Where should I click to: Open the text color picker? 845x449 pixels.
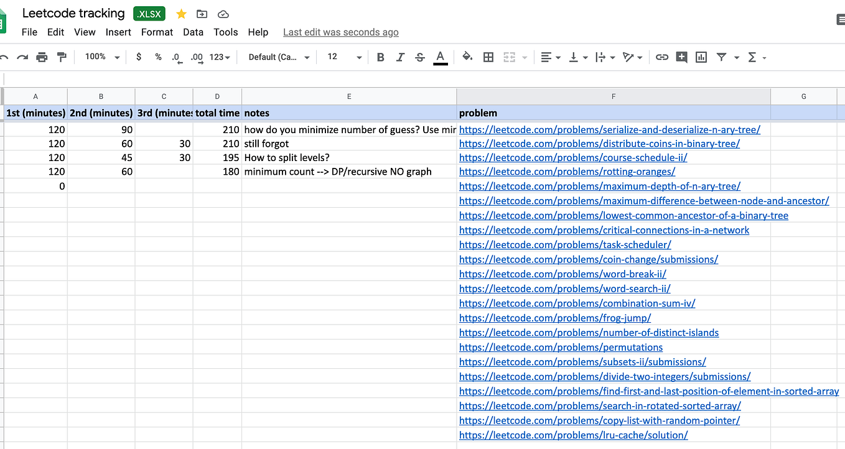[x=441, y=57]
